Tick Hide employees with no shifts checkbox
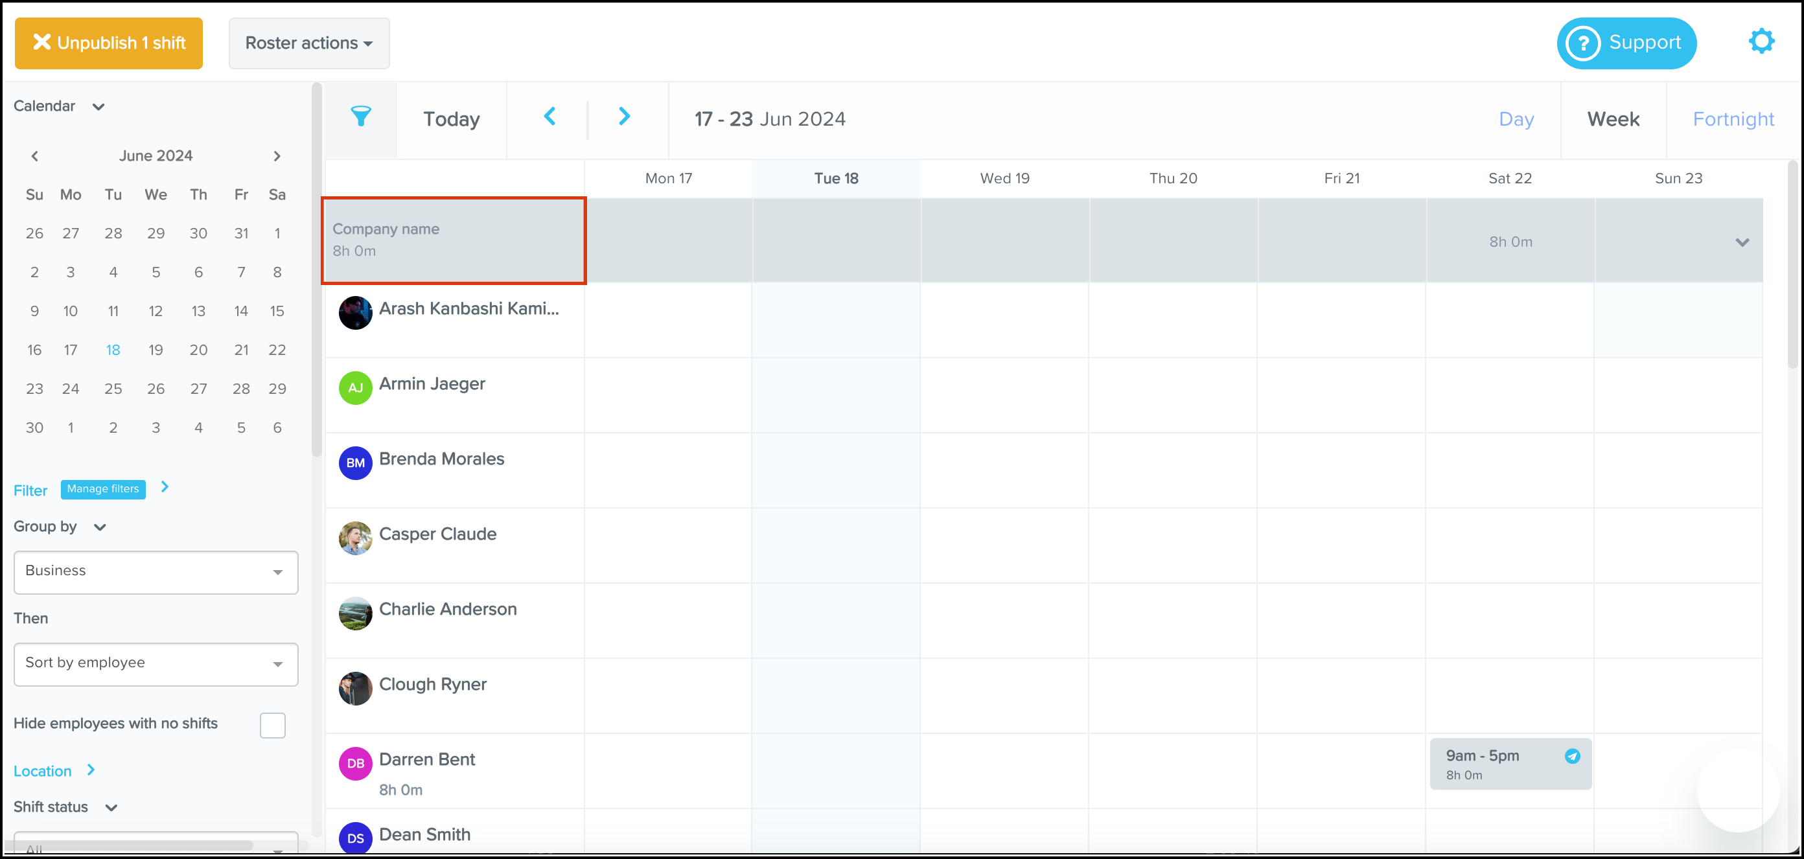This screenshot has height=859, width=1804. [272, 725]
